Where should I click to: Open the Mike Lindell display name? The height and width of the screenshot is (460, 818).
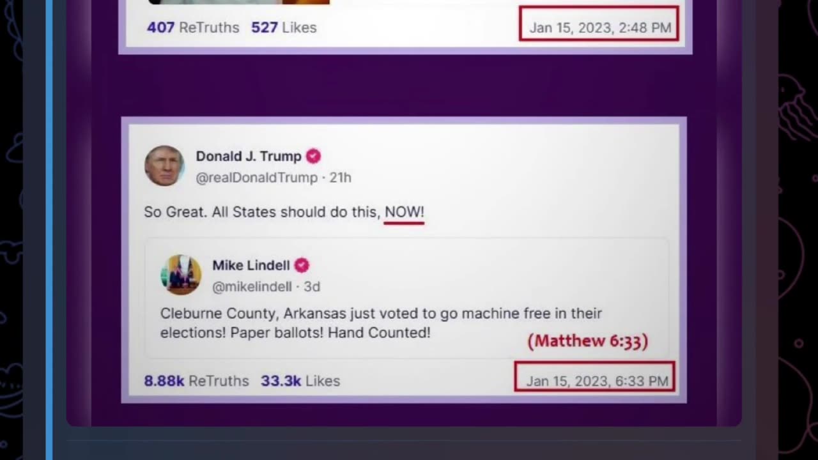[251, 265]
